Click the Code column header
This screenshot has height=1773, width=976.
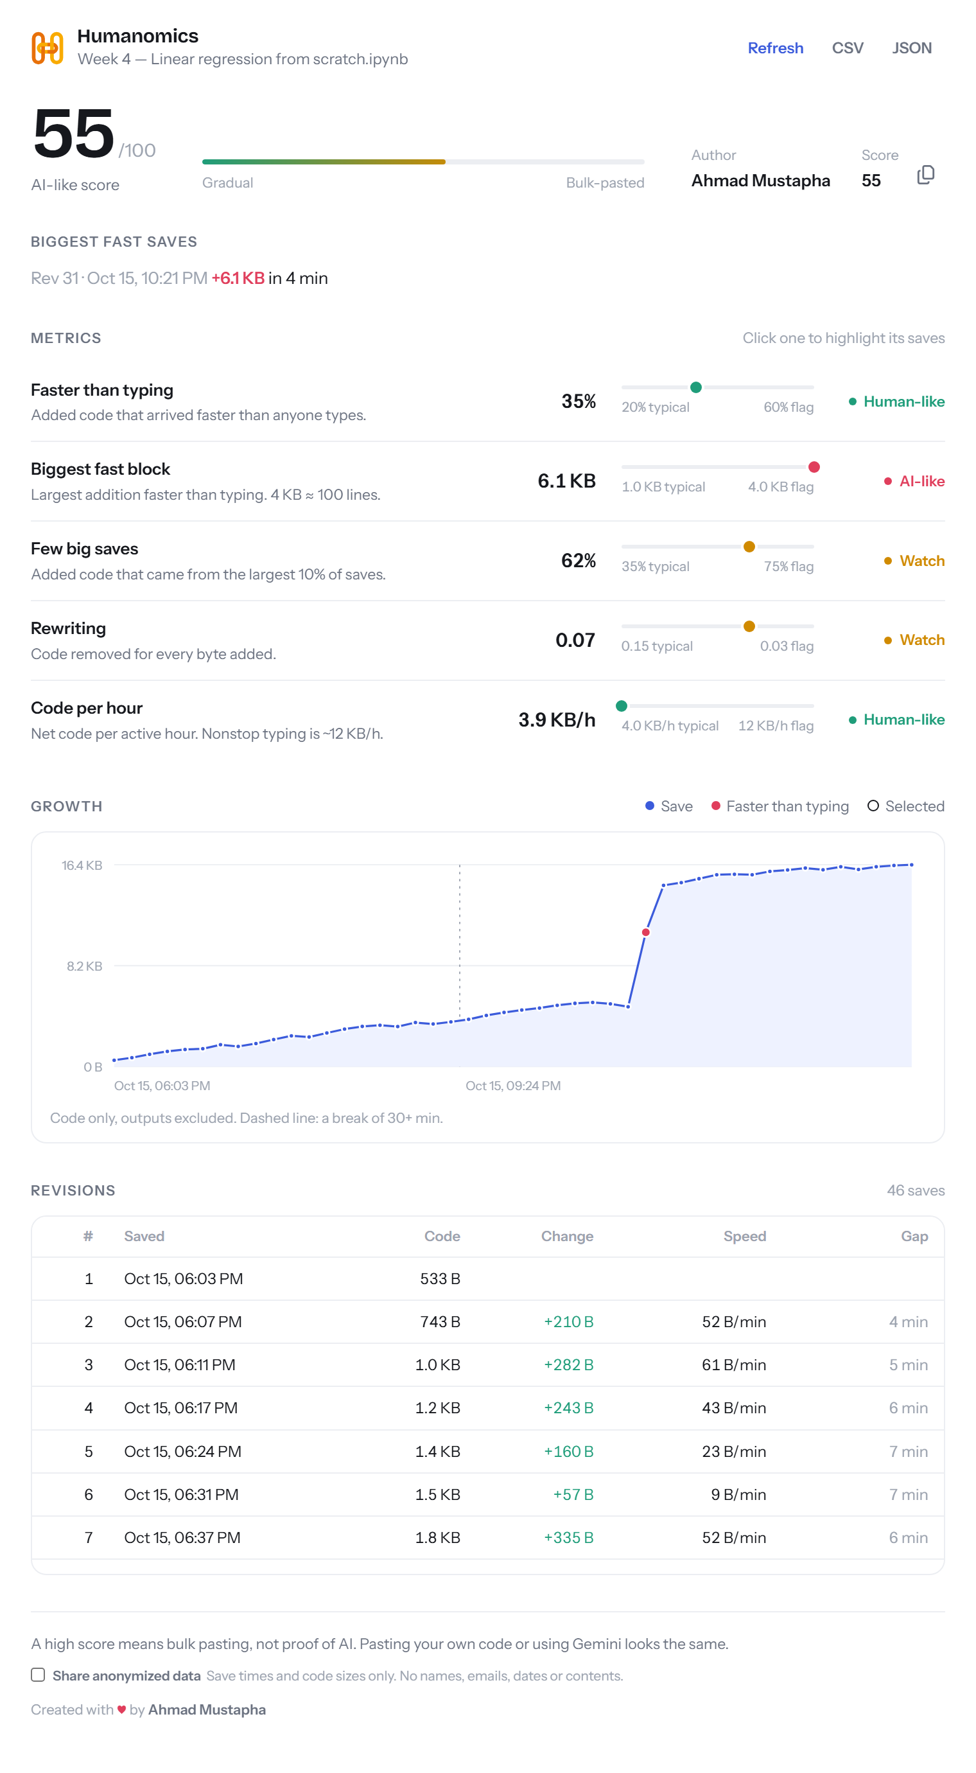pyautogui.click(x=442, y=1236)
